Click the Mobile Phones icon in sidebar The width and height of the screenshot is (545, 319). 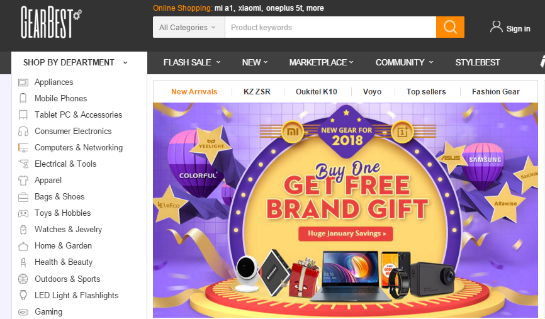23,98
